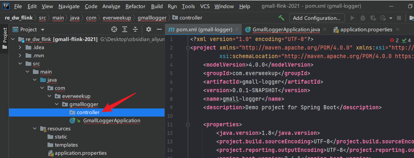Image resolution: width=414 pixels, height=158 pixels.
Task: Open Project panel settings gear
Action: coord(149,29)
